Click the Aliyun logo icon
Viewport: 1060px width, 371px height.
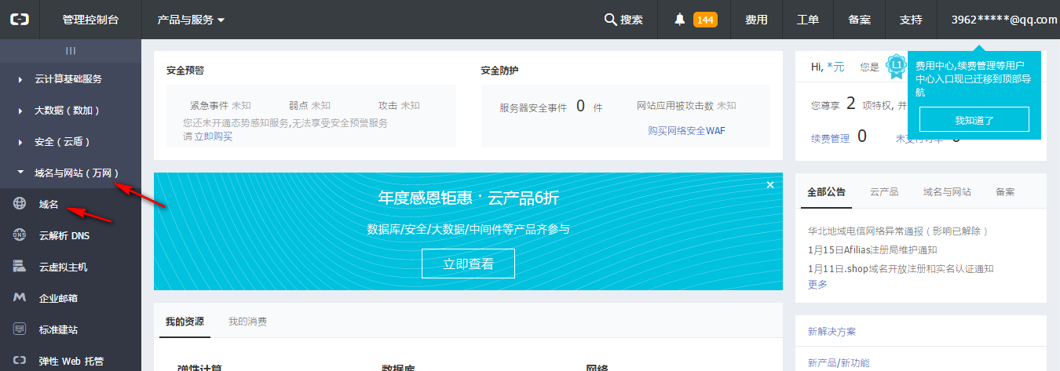tap(19, 20)
